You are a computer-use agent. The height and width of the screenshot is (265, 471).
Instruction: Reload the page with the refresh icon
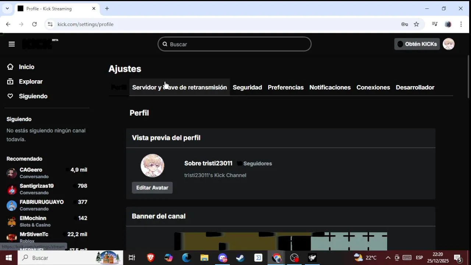34,24
